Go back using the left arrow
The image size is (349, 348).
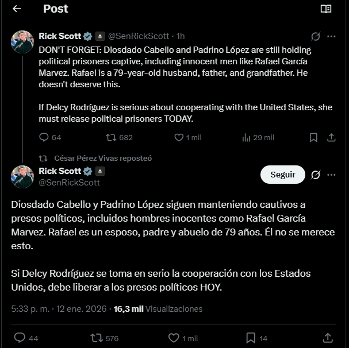17,9
